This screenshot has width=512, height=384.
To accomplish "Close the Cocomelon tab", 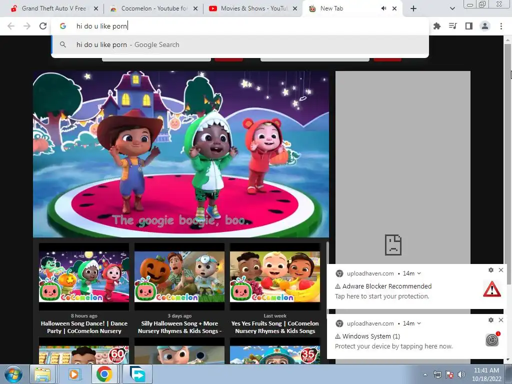I will coord(195,8).
